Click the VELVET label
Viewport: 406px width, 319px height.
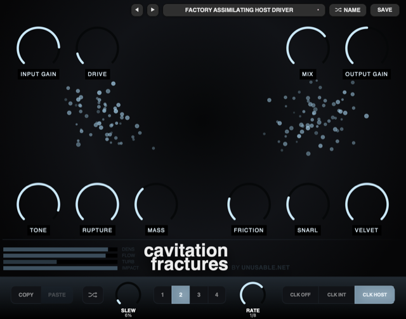[x=367, y=230]
